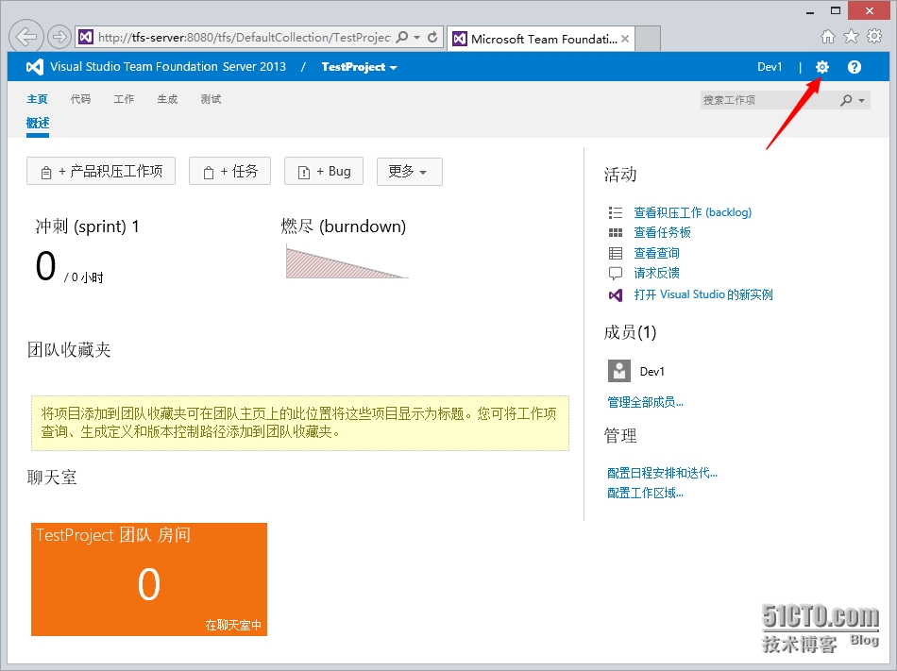Viewport: 897px width, 671px height.
Task: Click the address bar search magnifier icon
Action: 402,37
